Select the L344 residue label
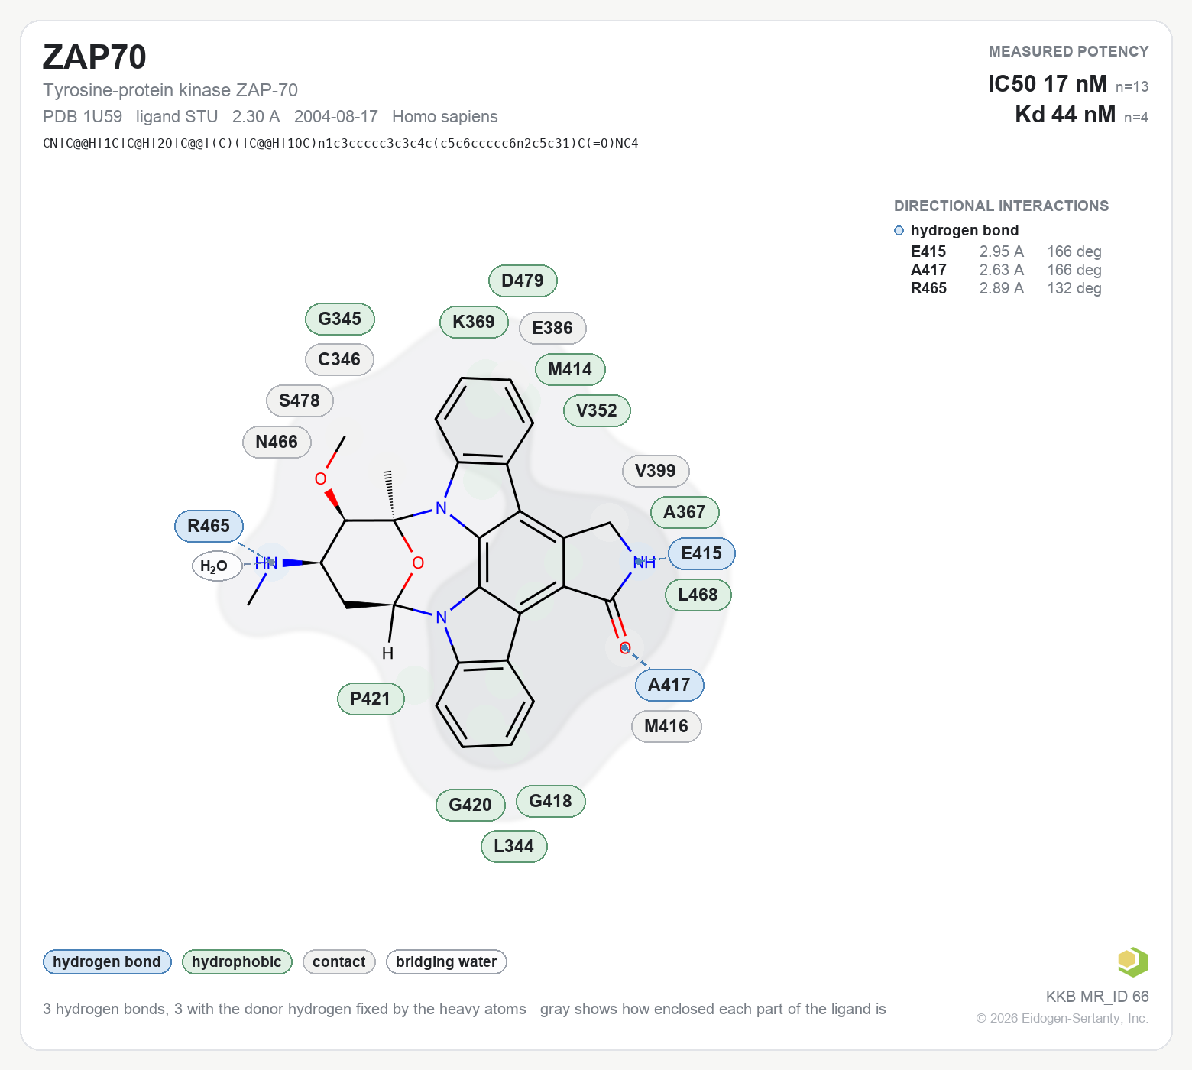This screenshot has height=1070, width=1192. [x=514, y=846]
